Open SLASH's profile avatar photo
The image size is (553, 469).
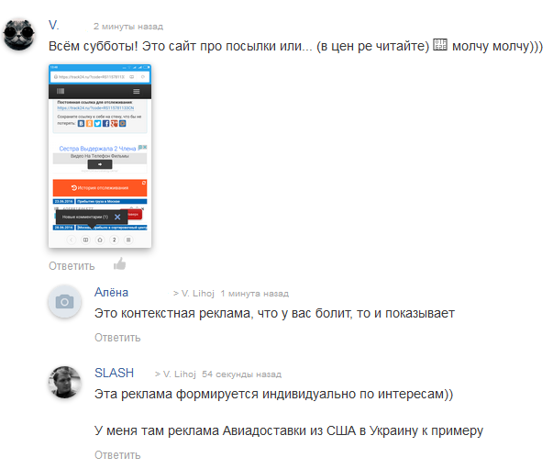pos(64,382)
